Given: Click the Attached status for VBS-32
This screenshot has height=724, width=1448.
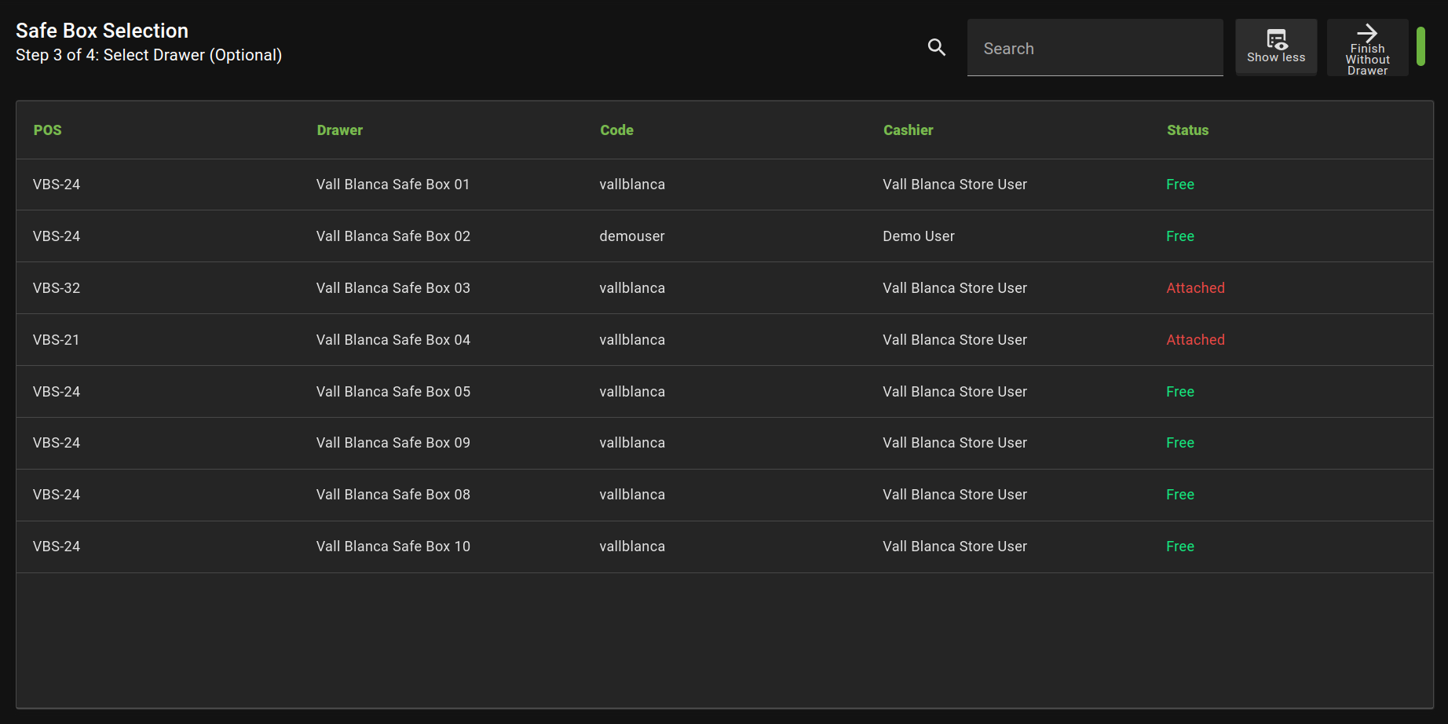Looking at the screenshot, I should [x=1195, y=288].
